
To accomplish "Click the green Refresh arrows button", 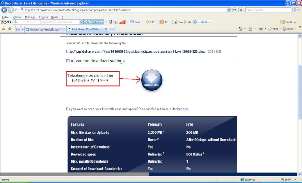I will pyautogui.click(x=234, y=10).
